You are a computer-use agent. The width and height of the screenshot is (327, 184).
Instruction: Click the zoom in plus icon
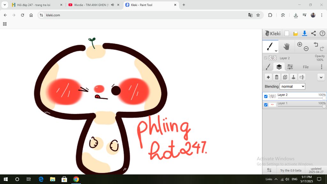(x=300, y=44)
